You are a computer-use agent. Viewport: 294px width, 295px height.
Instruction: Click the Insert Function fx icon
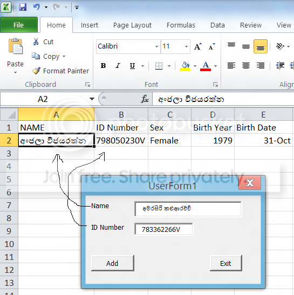145,99
